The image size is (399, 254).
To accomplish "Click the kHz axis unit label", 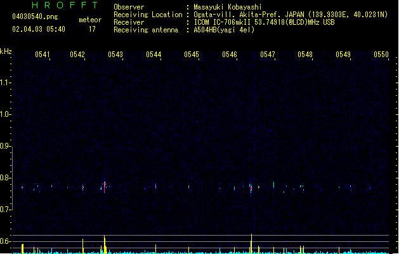I will click(6, 51).
